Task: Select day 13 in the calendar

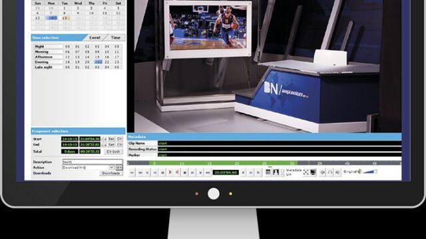Action: pos(37,18)
